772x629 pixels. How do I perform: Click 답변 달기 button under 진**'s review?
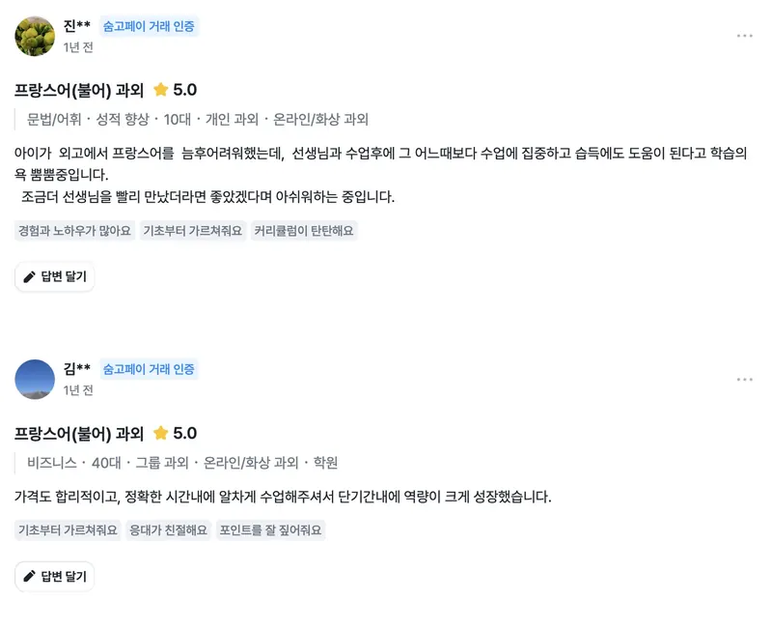pyautogui.click(x=55, y=276)
